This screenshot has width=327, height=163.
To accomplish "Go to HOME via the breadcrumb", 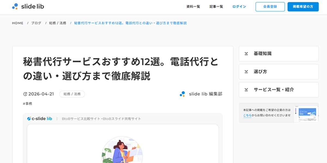I will pyautogui.click(x=17, y=23).
